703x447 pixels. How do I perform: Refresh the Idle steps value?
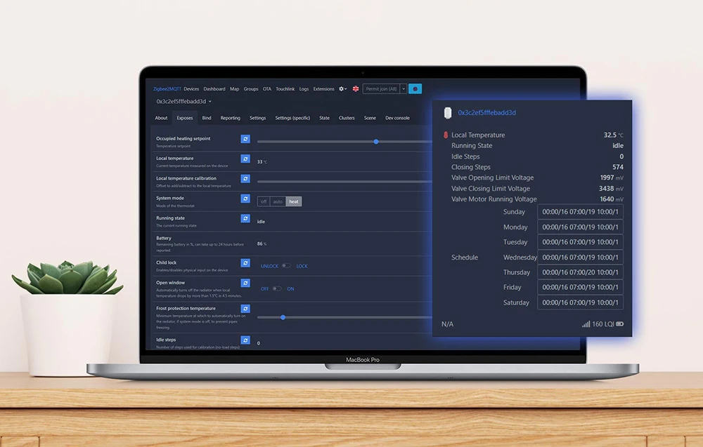click(x=245, y=340)
